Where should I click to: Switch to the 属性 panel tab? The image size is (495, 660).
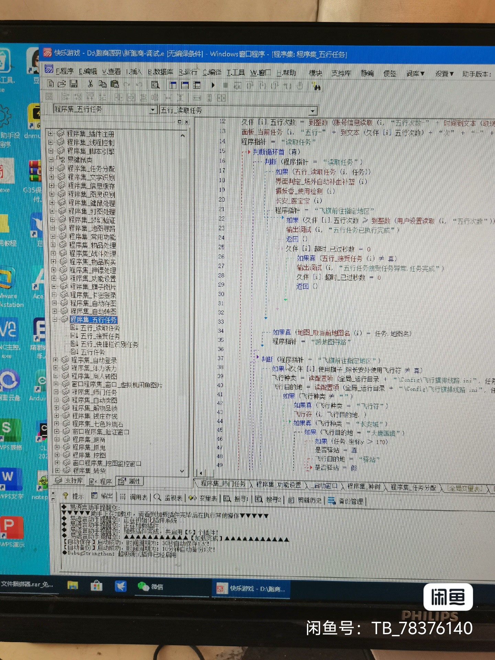point(130,481)
